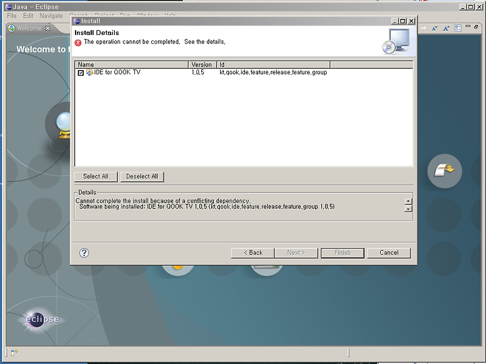
Task: Open the File menu in Eclipse
Action: click(x=11, y=16)
